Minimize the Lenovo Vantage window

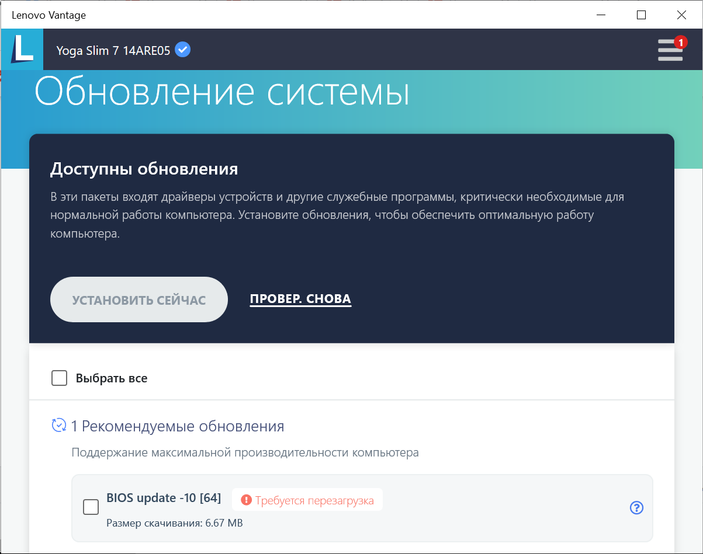(600, 15)
